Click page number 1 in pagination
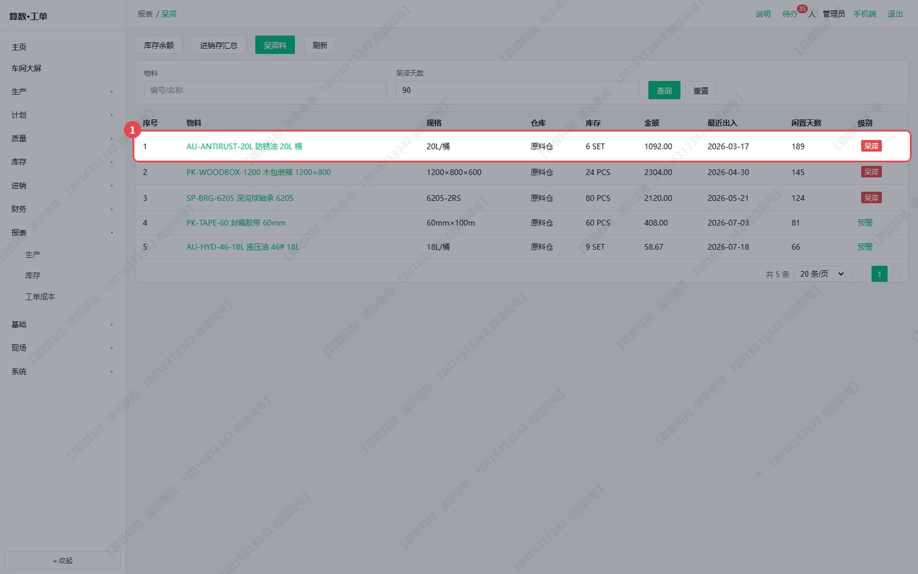This screenshot has height=574, width=918. [879, 274]
